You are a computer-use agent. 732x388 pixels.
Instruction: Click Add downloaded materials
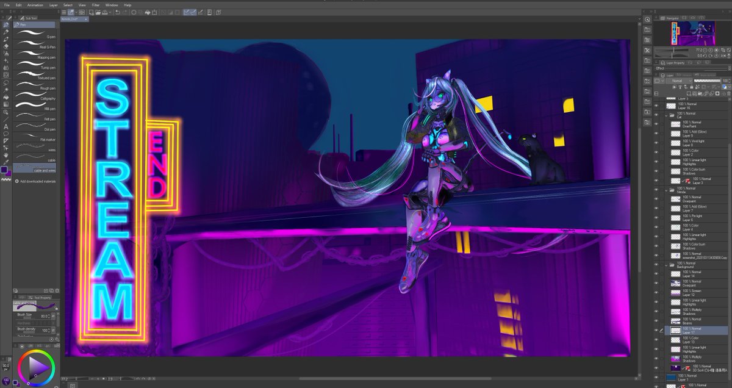click(37, 181)
